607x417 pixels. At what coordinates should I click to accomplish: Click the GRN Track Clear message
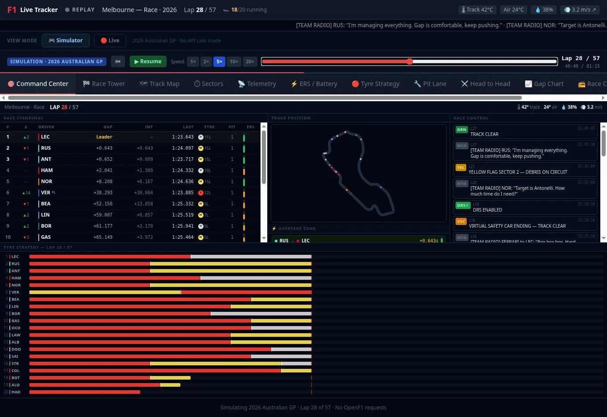click(525, 131)
